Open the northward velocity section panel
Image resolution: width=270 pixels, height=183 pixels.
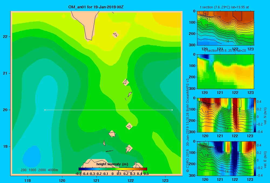click(225, 115)
